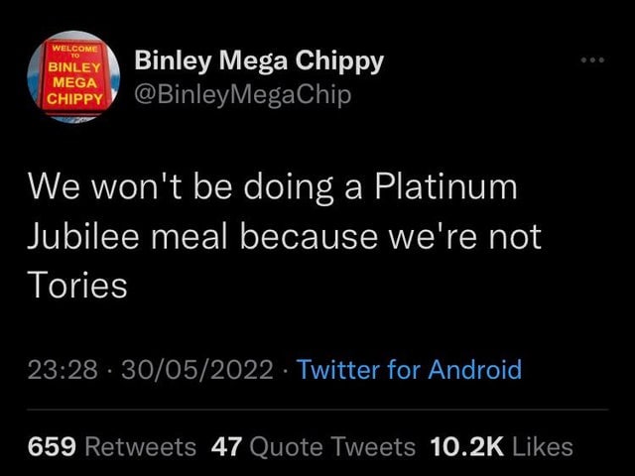Open the three-dot more options menu

(594, 60)
